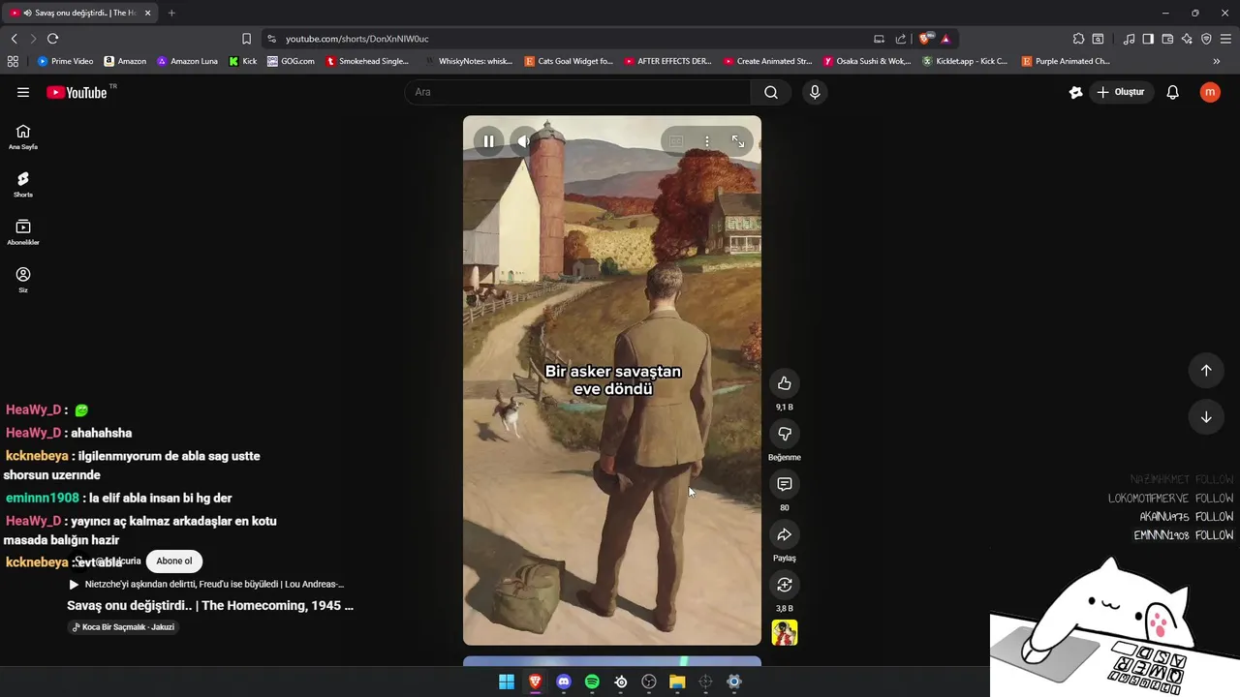Open the sound thumbnail below the Remix button
The width and height of the screenshot is (1240, 697).
pos(785,633)
